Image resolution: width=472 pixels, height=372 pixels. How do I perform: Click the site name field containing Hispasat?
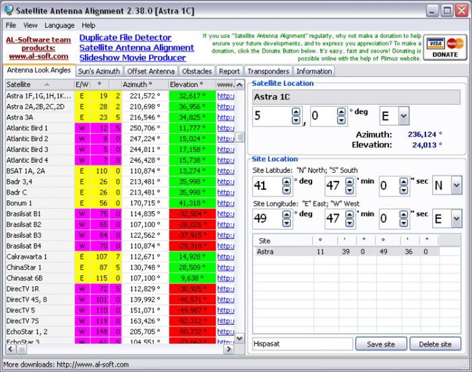303,344
